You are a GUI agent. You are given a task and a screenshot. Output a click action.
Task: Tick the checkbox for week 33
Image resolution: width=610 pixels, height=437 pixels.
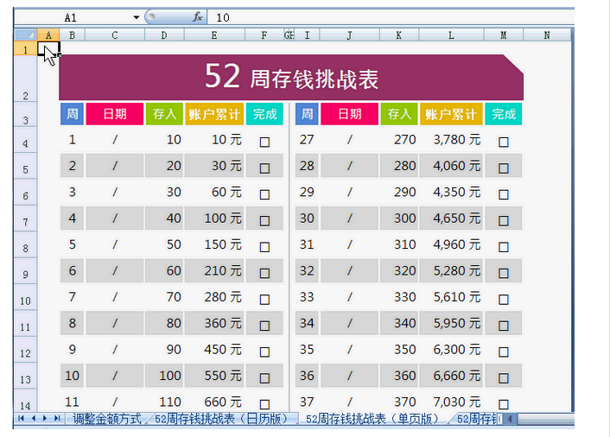tap(504, 299)
